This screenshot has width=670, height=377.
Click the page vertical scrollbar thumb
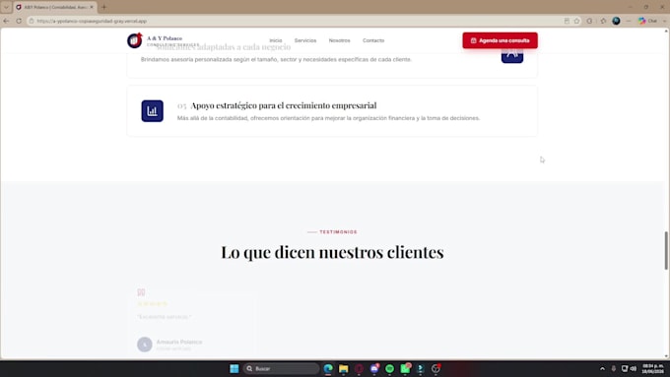click(666, 251)
